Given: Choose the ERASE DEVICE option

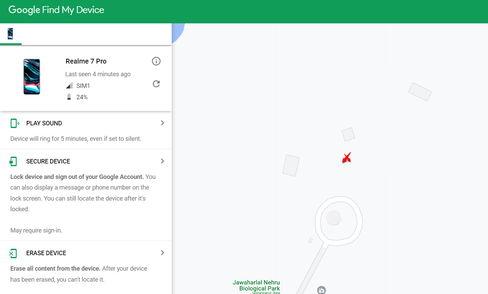Looking at the screenshot, I should point(46,253).
